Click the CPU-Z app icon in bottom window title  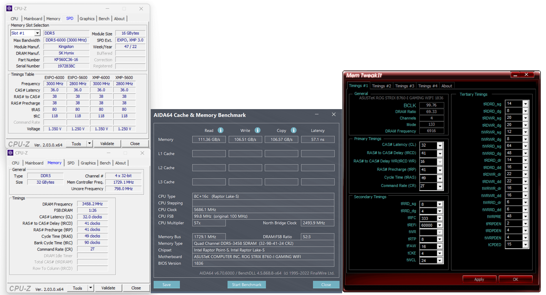10,153
